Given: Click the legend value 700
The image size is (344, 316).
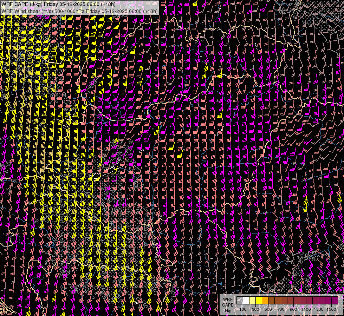Looking at the screenshot, I should click(281, 309).
